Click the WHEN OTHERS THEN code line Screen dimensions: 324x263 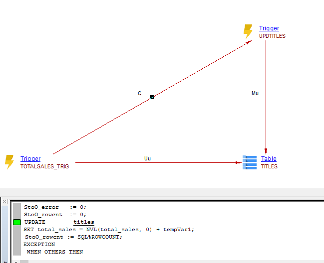click(x=55, y=252)
